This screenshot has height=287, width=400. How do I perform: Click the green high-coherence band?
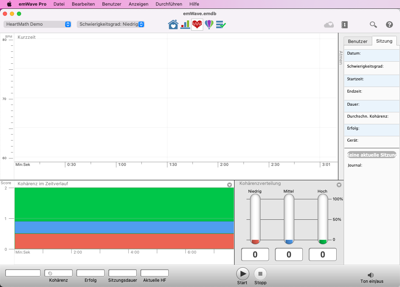click(x=124, y=204)
